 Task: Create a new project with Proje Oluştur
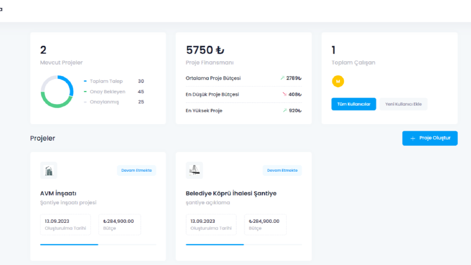click(430, 138)
